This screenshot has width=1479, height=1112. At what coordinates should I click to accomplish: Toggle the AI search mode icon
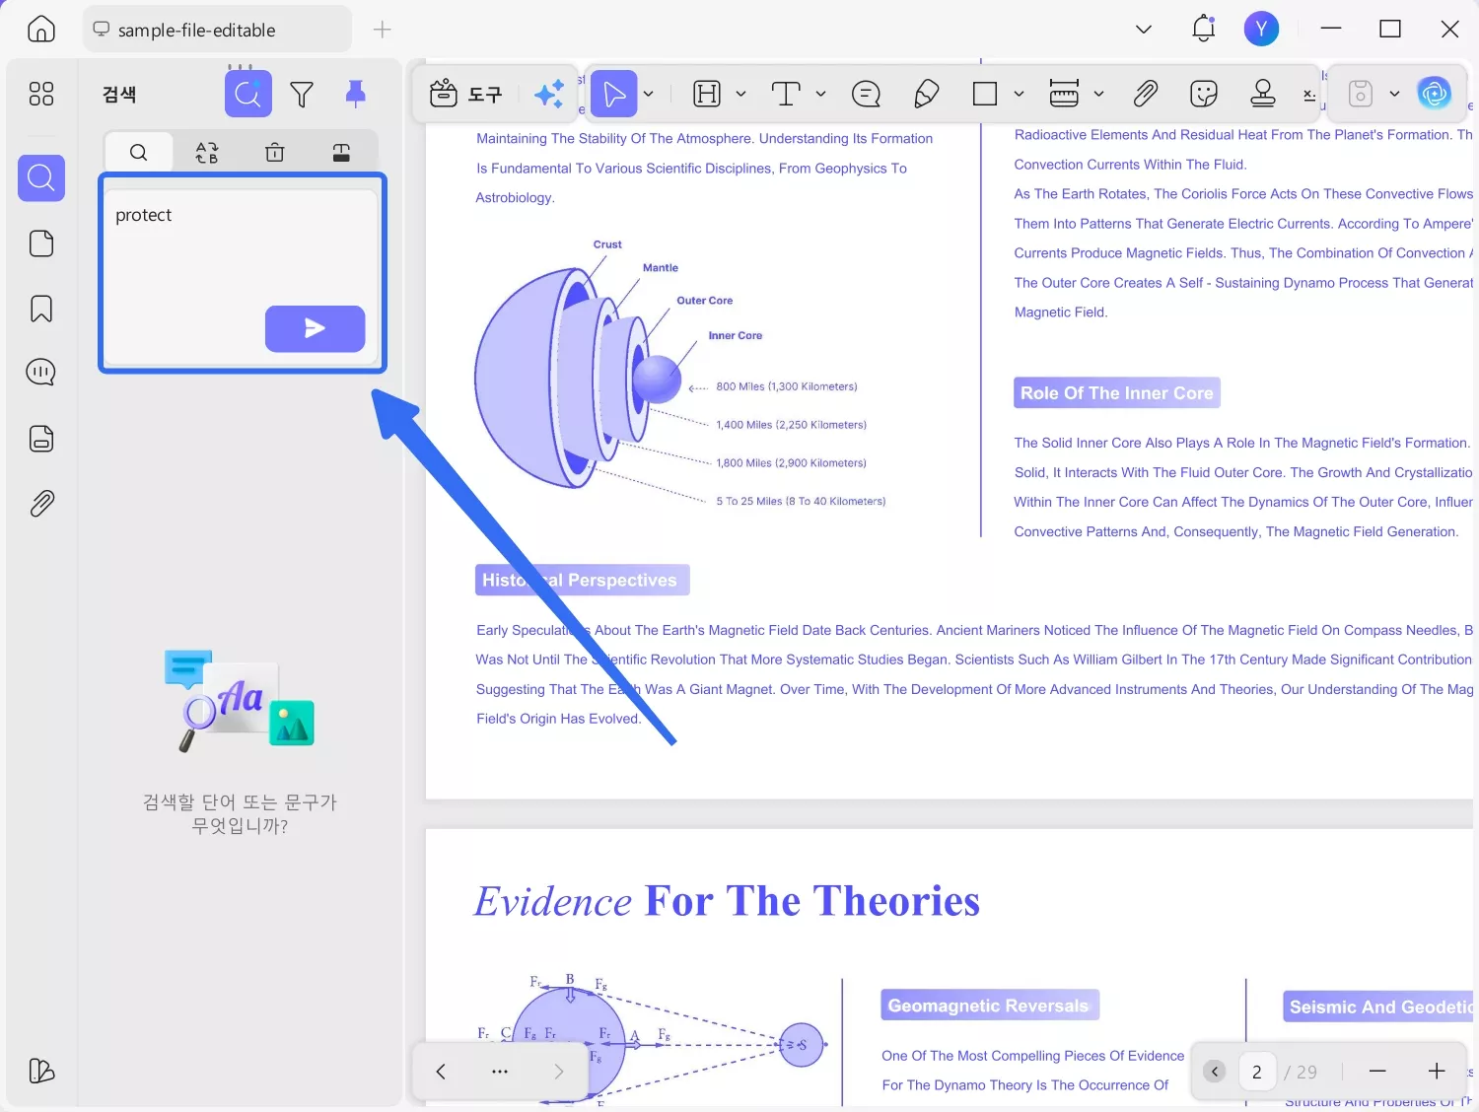(248, 95)
